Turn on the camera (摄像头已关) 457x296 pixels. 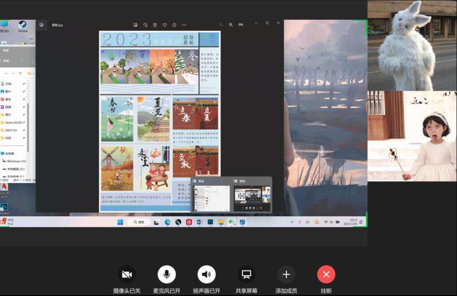point(127,275)
